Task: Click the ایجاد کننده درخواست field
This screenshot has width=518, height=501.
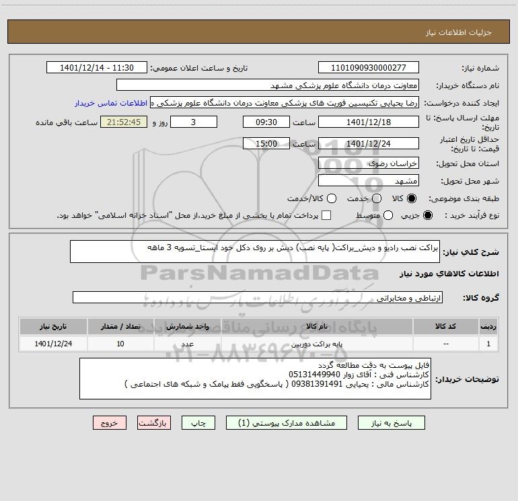Action: click(285, 103)
